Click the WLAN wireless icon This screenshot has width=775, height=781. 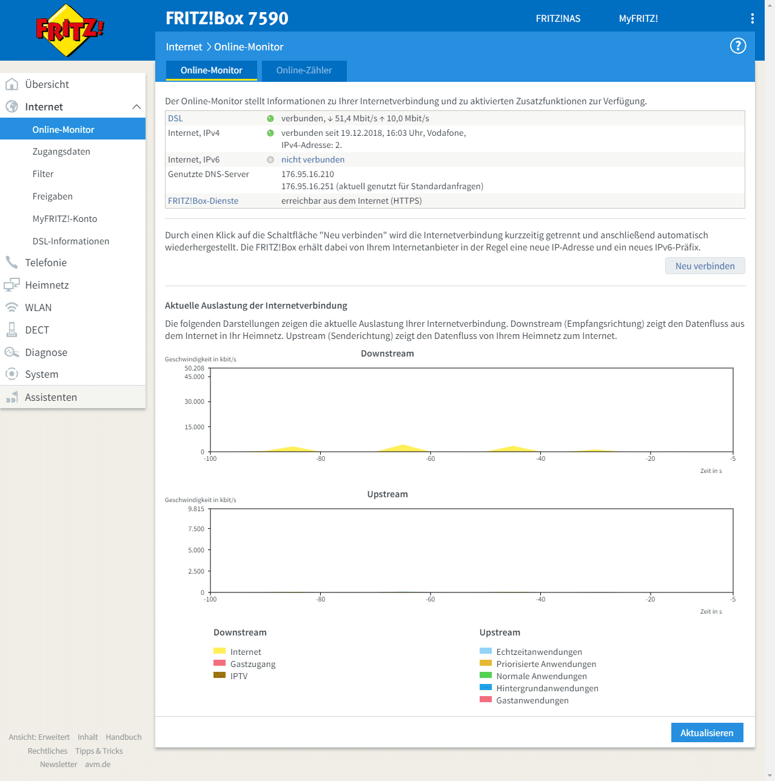(x=12, y=307)
